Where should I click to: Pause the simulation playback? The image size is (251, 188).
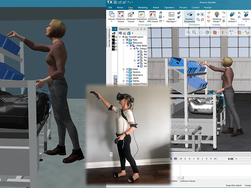[x=198, y=159]
